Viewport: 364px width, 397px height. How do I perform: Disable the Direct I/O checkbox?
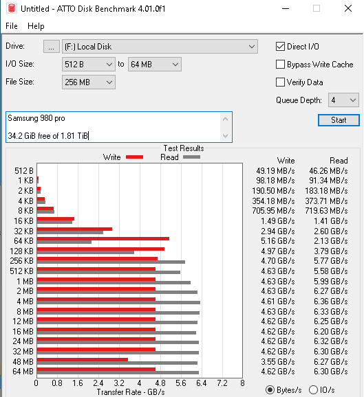point(280,47)
